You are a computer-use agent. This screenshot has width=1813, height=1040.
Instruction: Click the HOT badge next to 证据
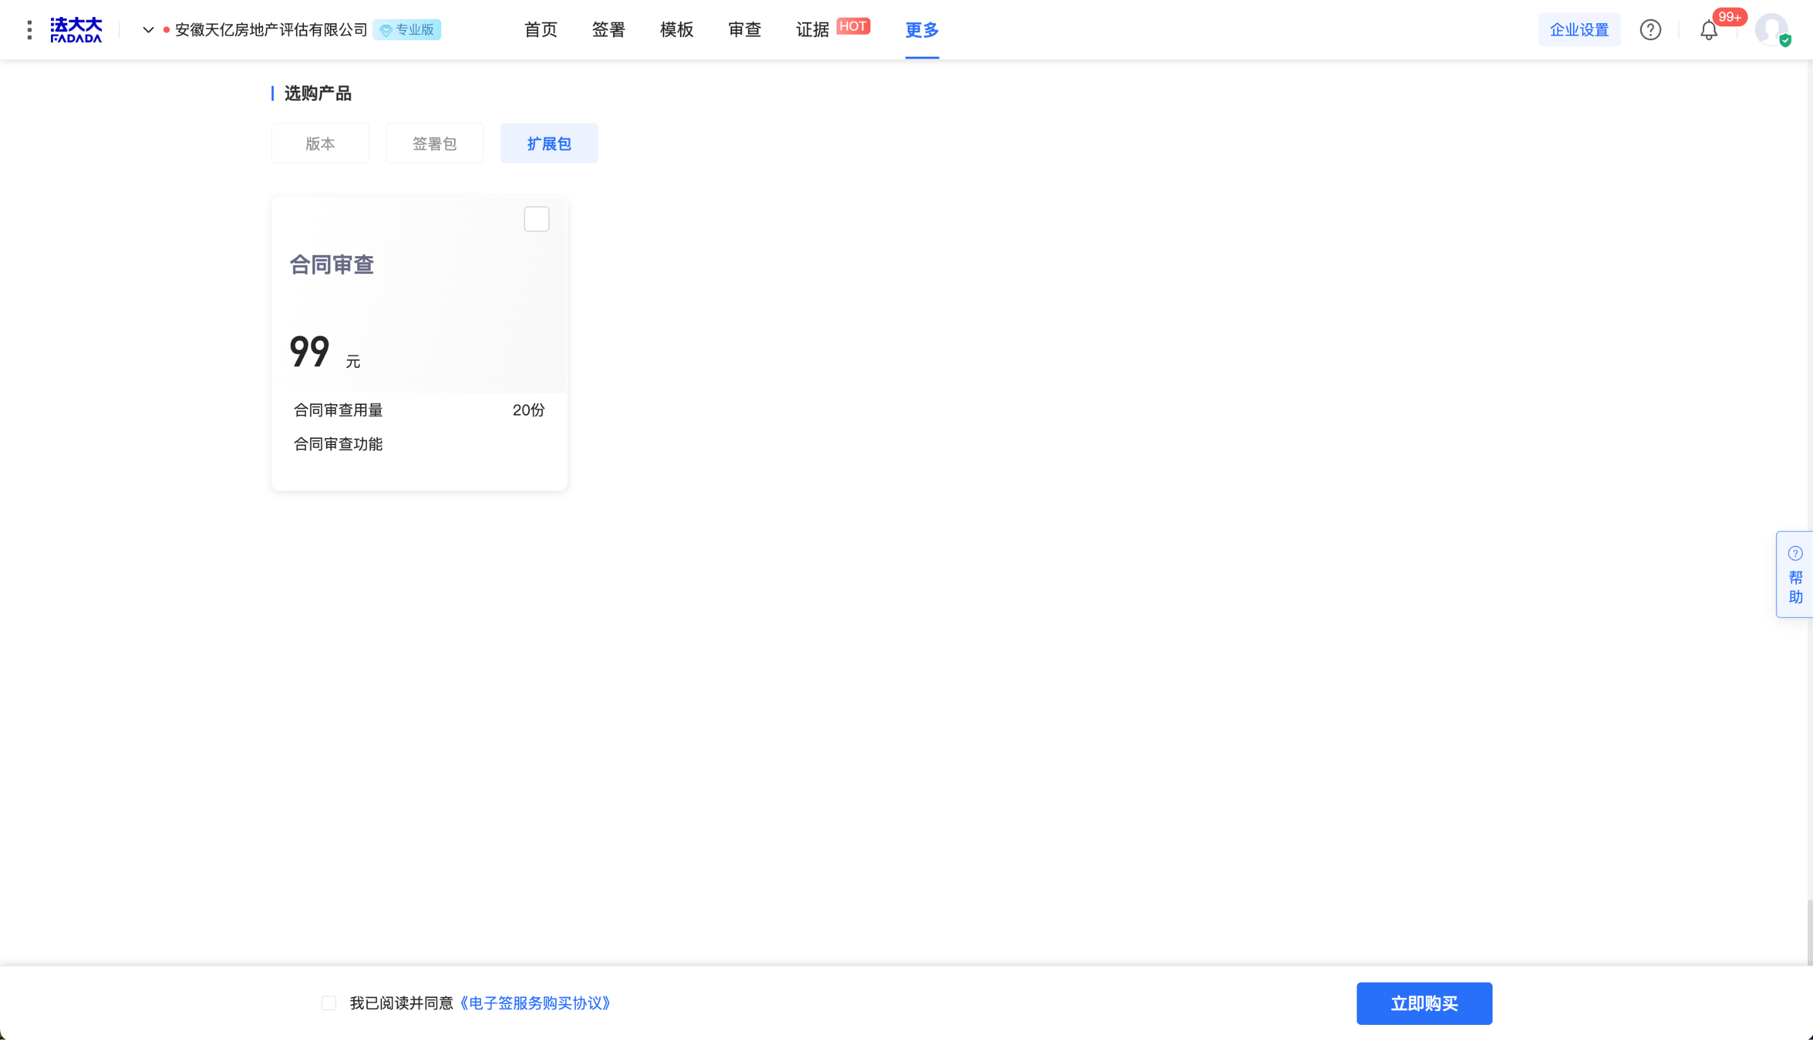tap(852, 26)
